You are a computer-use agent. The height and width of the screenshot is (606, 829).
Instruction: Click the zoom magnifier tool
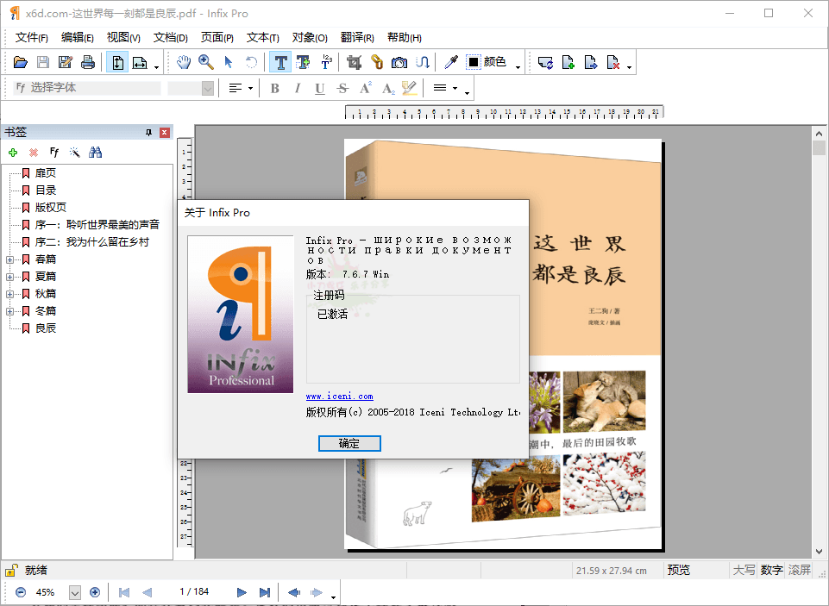[x=206, y=62]
